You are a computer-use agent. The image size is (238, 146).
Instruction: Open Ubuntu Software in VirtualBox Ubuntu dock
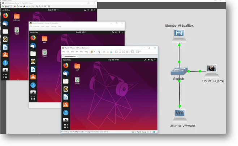click(x=33, y=77)
